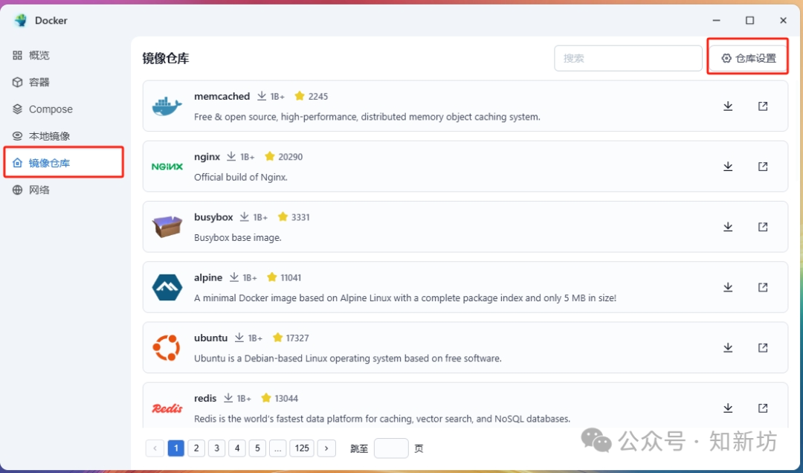803x473 pixels.
Task: Open nginx external link icon
Action: 763,167
